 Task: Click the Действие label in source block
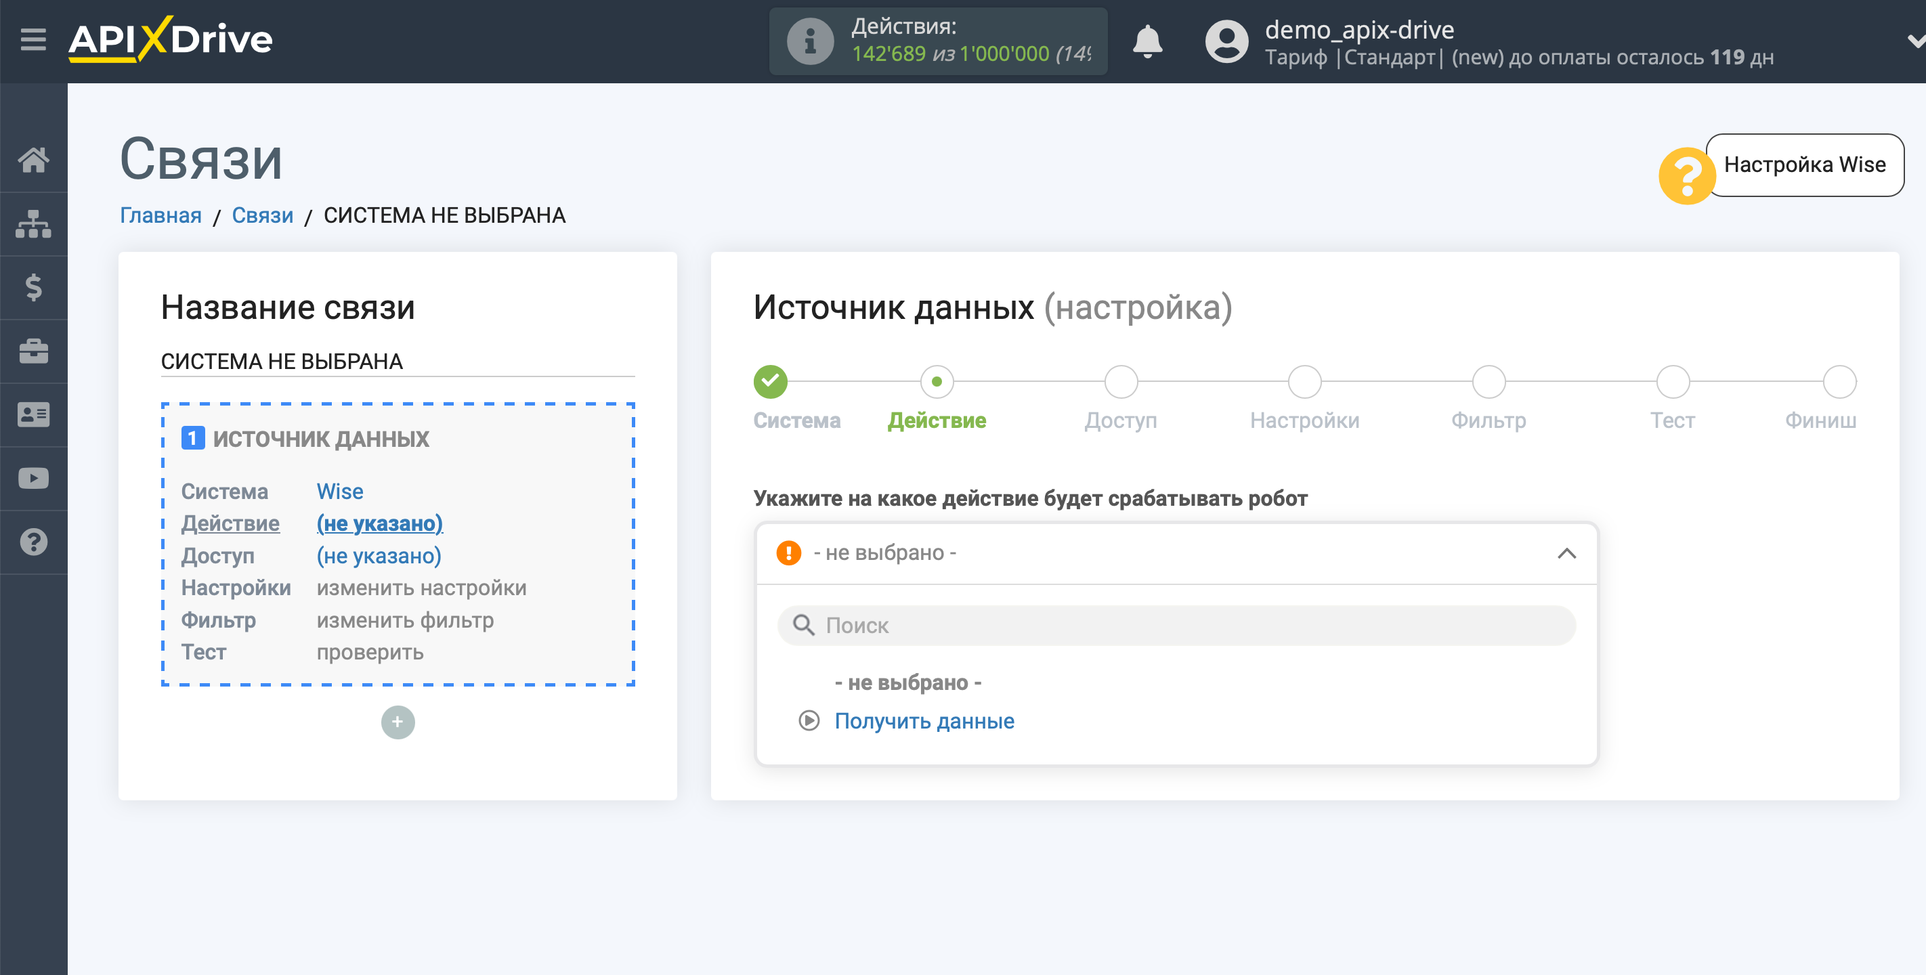(230, 523)
